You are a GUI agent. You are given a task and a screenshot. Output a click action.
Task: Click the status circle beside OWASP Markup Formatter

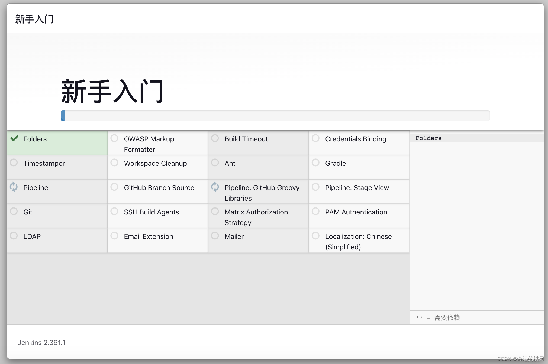pyautogui.click(x=114, y=138)
